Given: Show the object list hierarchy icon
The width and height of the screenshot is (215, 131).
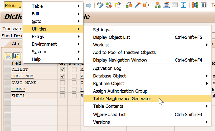Looking at the screenshot, I should click(x=158, y=5).
